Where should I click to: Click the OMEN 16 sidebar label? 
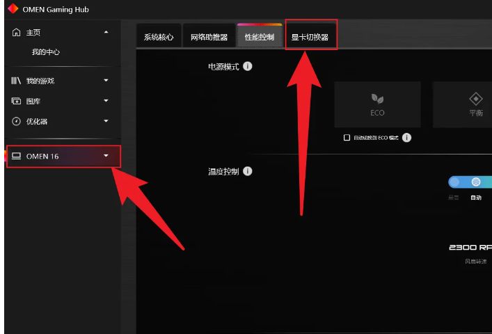pos(42,156)
